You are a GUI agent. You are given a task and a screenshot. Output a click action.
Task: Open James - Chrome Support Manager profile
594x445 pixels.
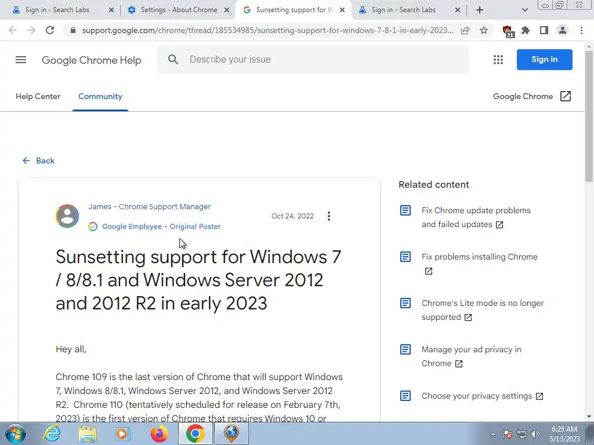(149, 207)
